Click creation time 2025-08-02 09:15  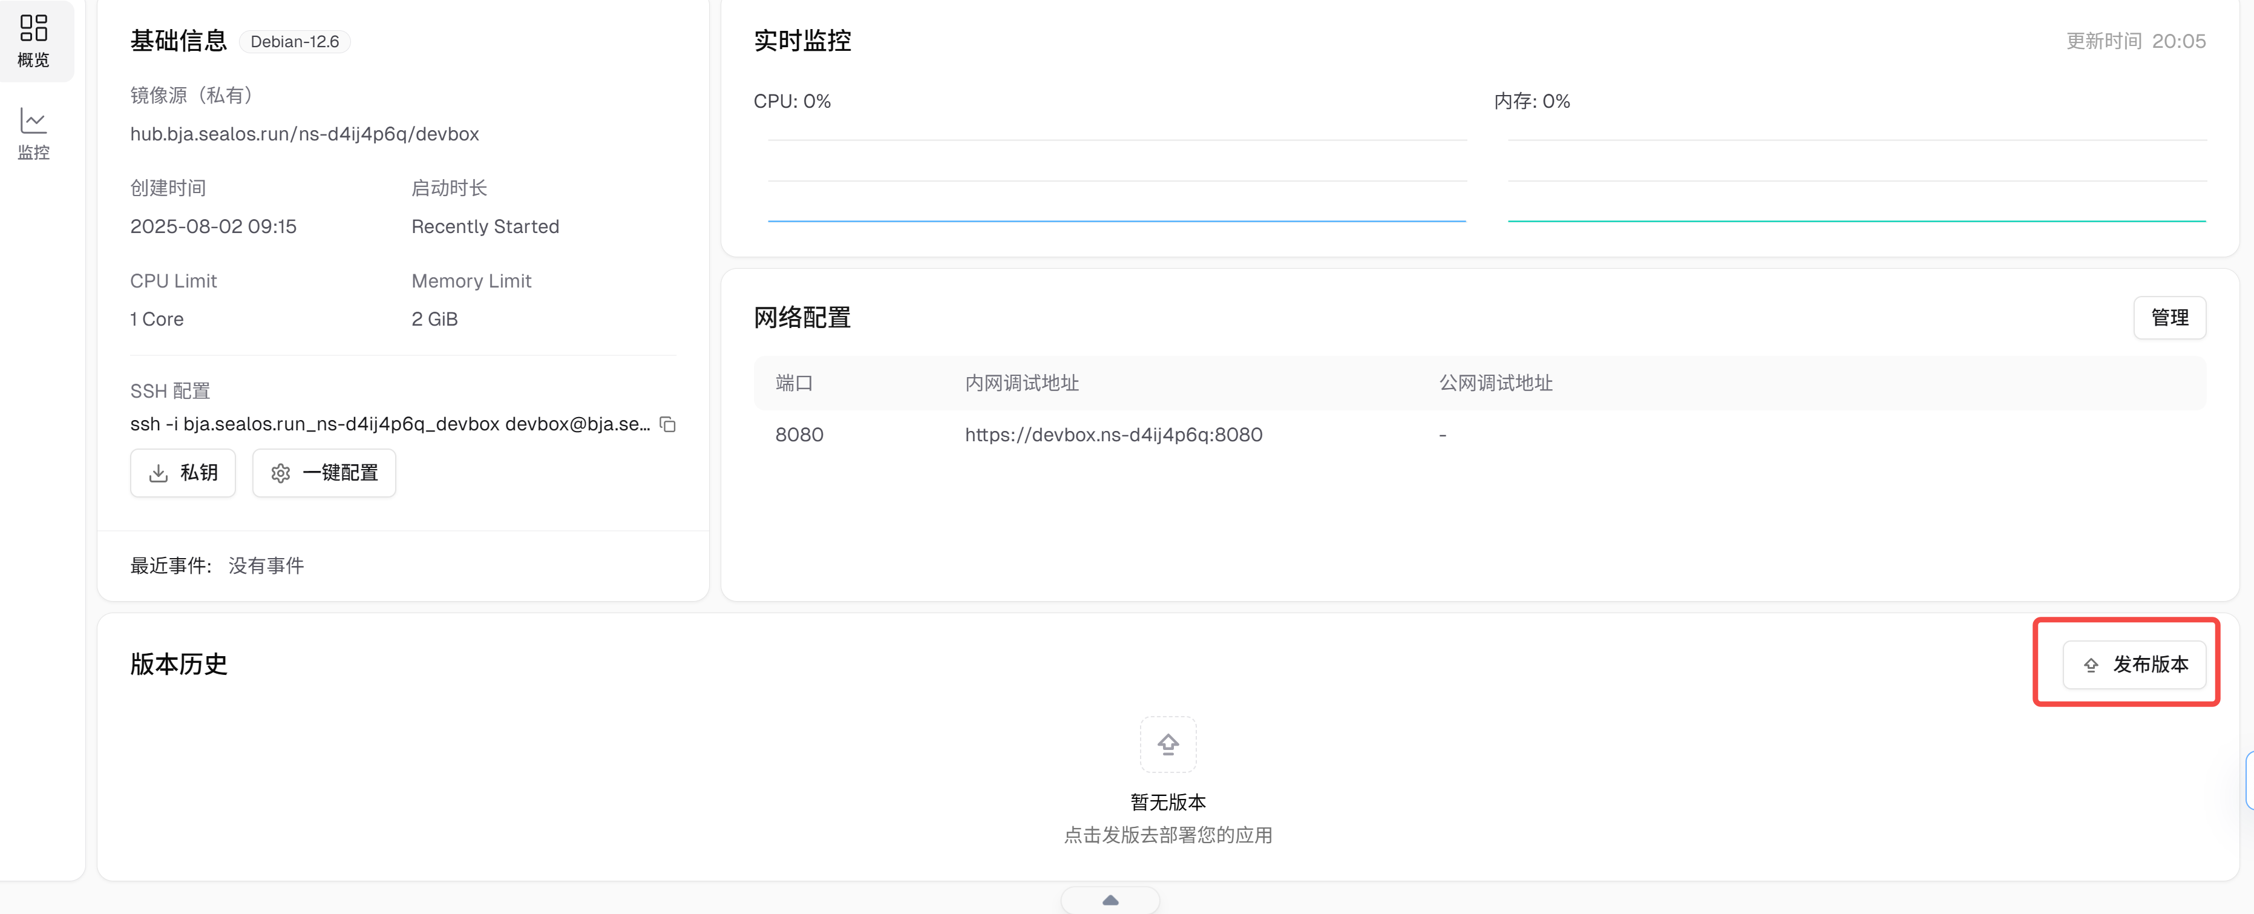point(214,227)
